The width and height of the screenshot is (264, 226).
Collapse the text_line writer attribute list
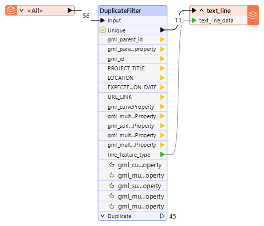[x=202, y=10]
